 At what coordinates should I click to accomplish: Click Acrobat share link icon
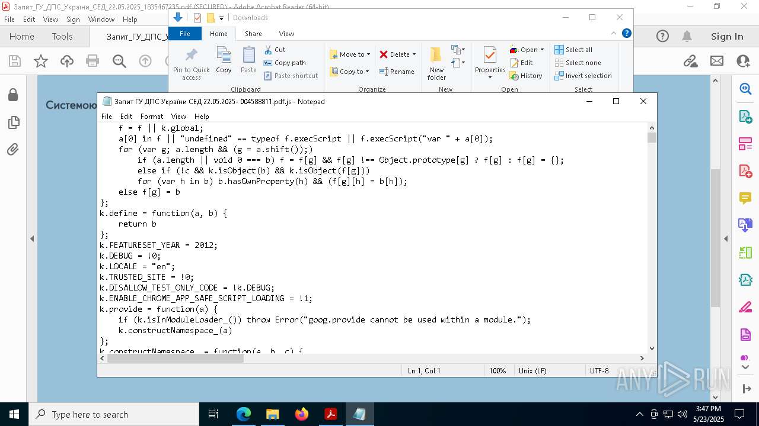pos(690,61)
